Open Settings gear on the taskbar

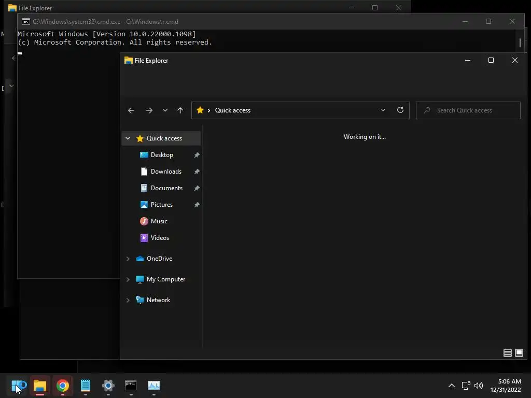point(108,386)
